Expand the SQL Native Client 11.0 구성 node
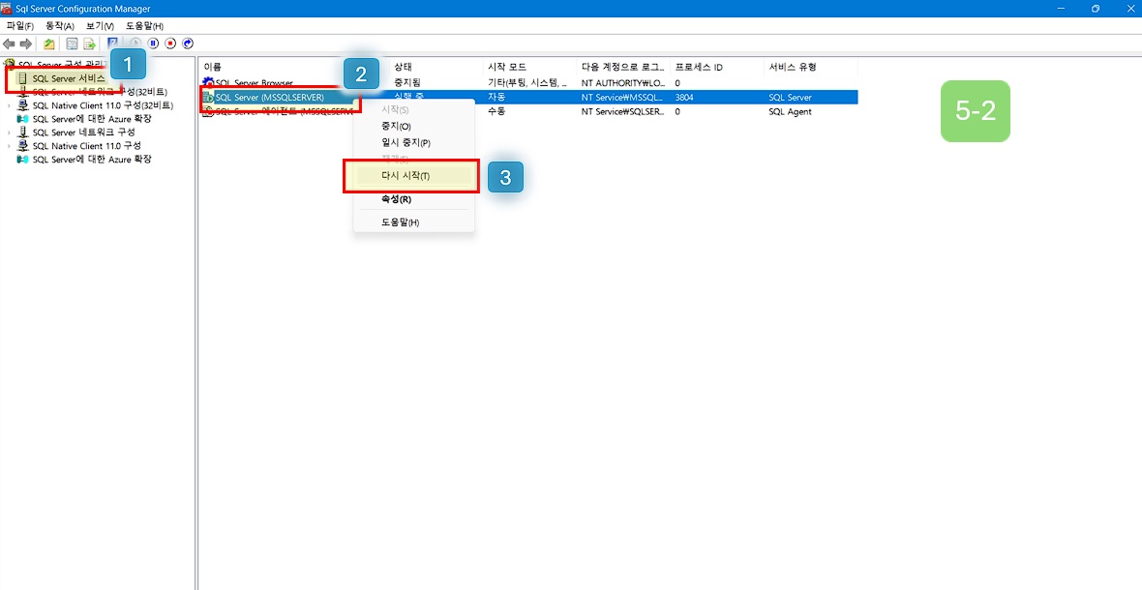The height and width of the screenshot is (590, 1142). coord(9,145)
